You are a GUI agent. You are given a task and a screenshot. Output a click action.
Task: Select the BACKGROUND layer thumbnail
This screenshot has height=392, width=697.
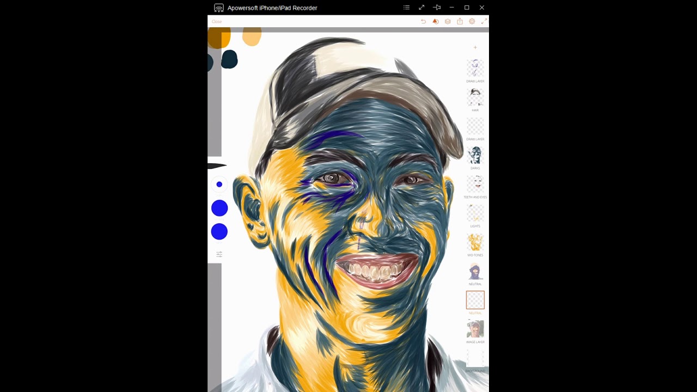coord(475,358)
